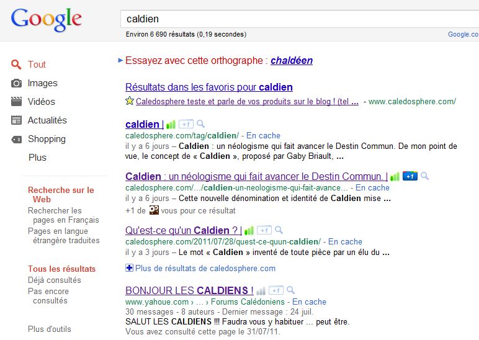The width and height of the screenshot is (479, 340).
Task: Filter by Pages en Français
Action: tap(63, 215)
